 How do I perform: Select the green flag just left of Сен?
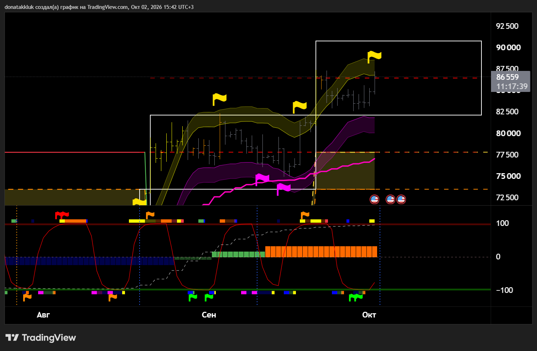pos(193,297)
